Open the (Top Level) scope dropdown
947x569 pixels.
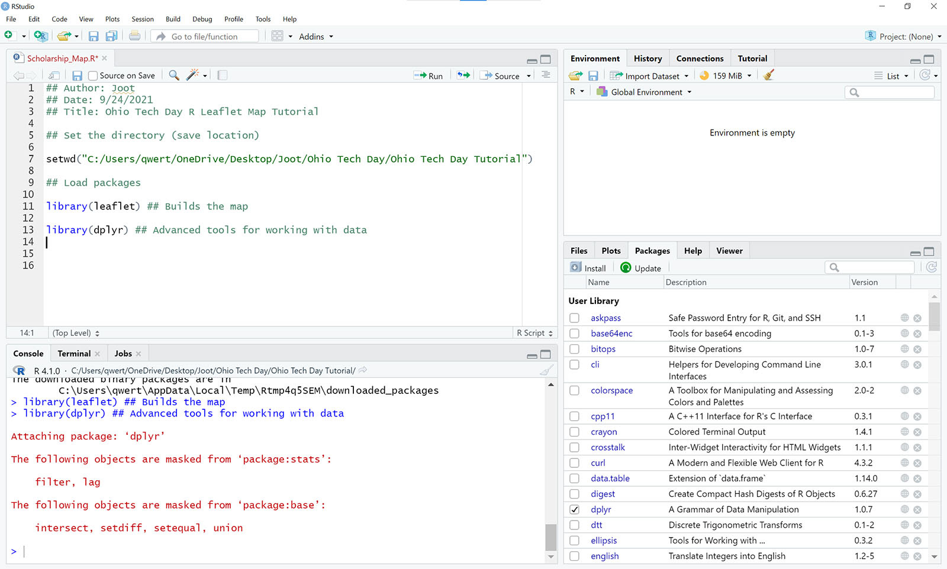pyautogui.click(x=76, y=333)
